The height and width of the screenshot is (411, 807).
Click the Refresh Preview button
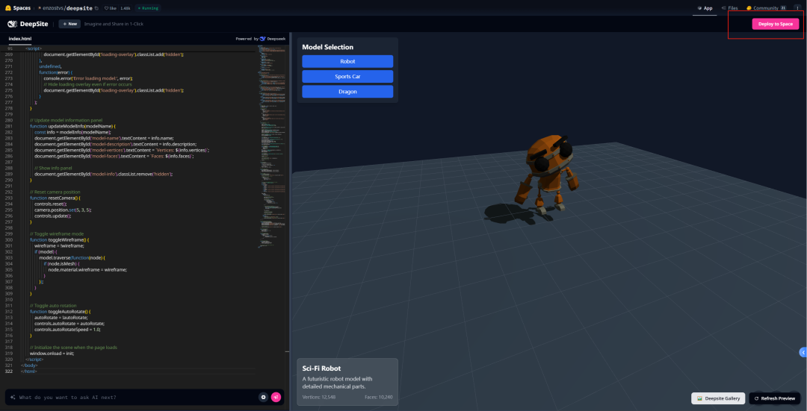[x=775, y=398]
